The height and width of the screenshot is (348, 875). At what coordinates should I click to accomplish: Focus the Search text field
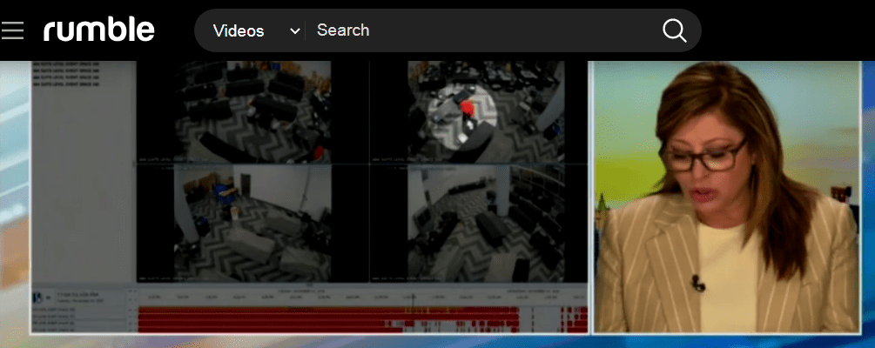pyautogui.click(x=479, y=30)
